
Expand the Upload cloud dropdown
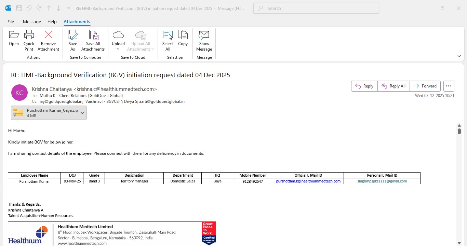(x=118, y=49)
